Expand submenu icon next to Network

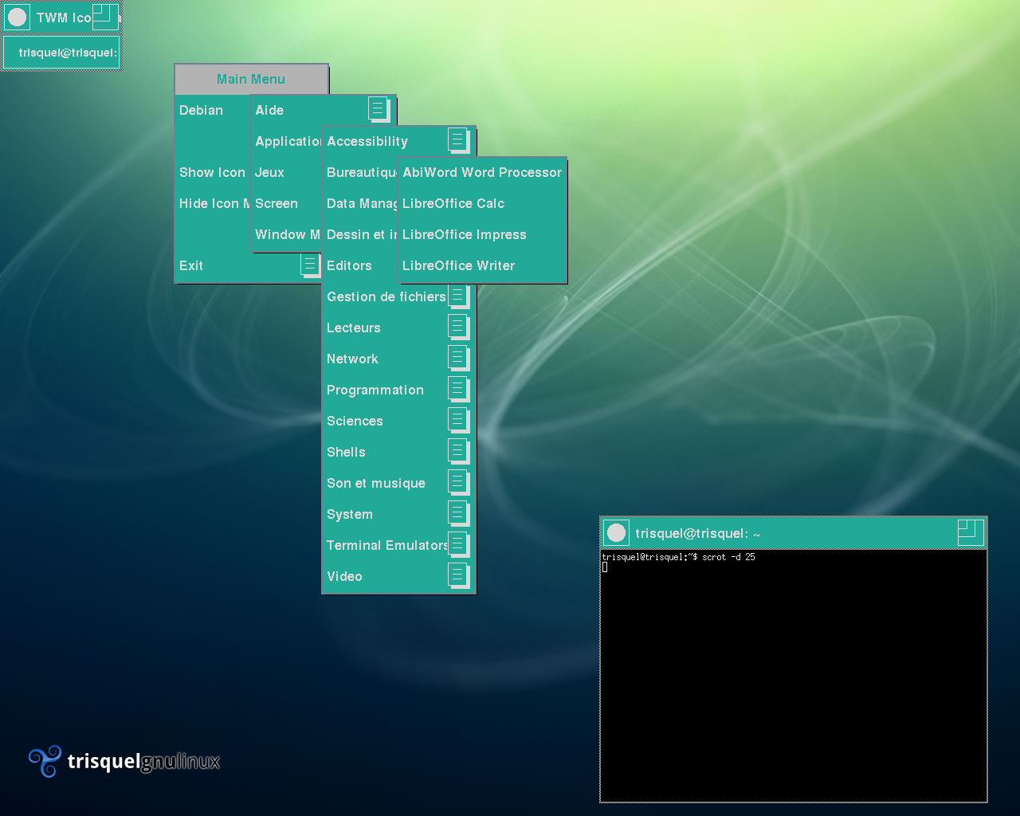458,358
